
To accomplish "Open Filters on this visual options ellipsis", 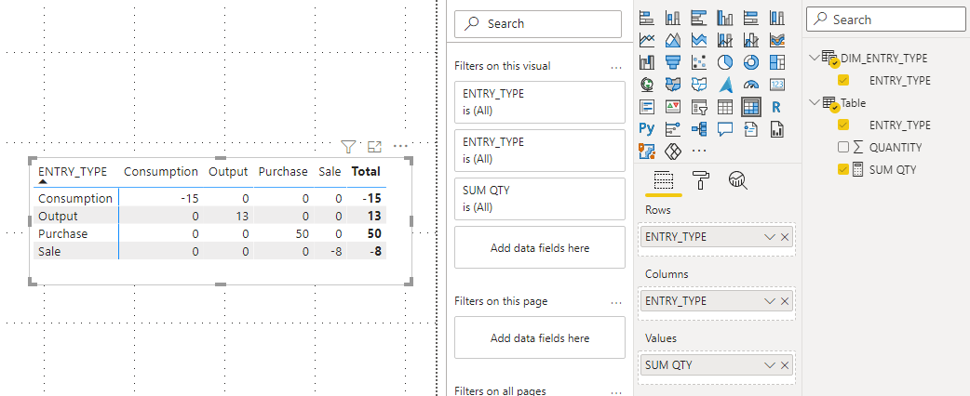I will [x=616, y=66].
